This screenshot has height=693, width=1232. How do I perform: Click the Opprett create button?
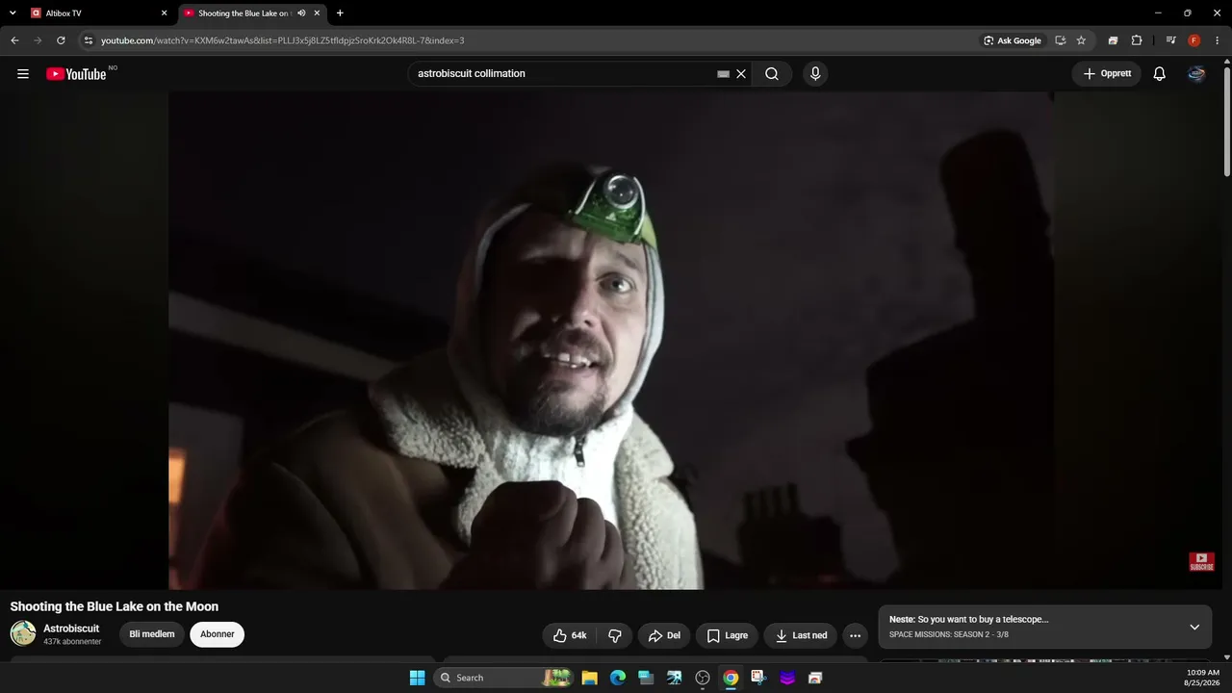click(1107, 74)
